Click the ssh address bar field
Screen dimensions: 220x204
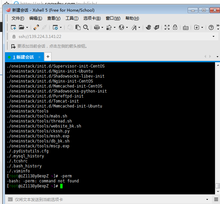[110, 36]
